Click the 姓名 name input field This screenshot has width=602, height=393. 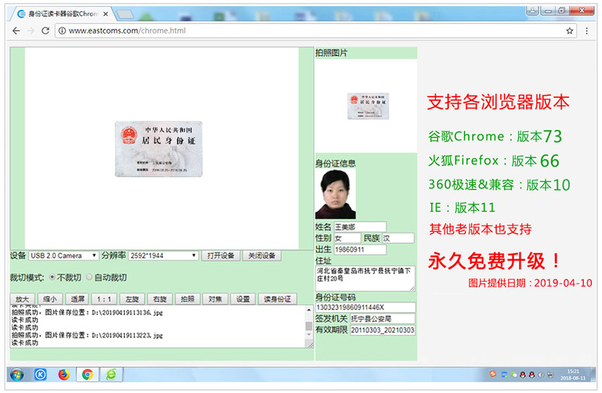pyautogui.click(x=360, y=227)
